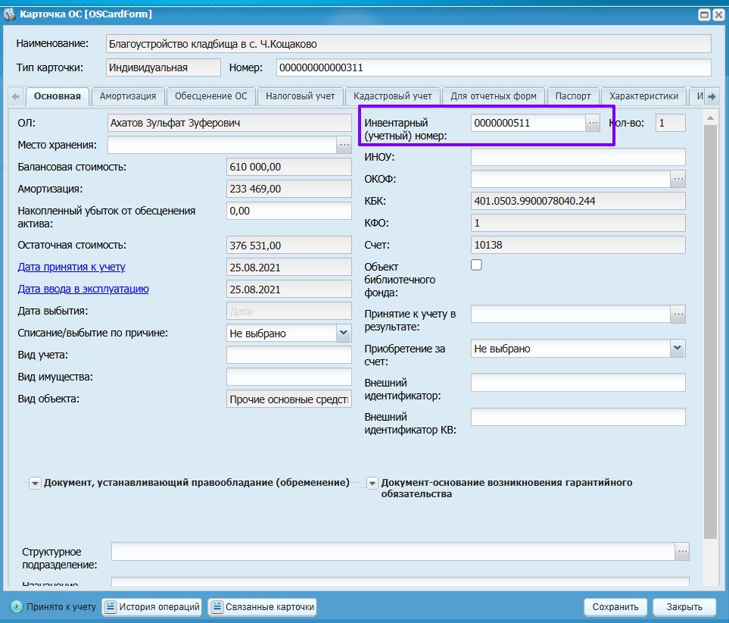The image size is (729, 623).
Task: Open the Структурное подразделение lookup ellipsis button
Action: [682, 551]
